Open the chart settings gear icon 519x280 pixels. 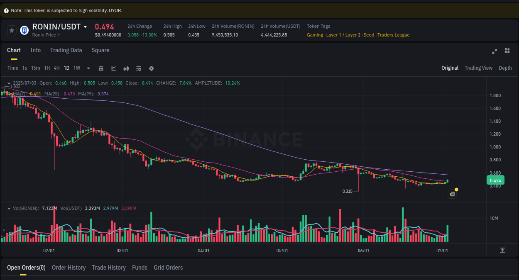coord(151,68)
